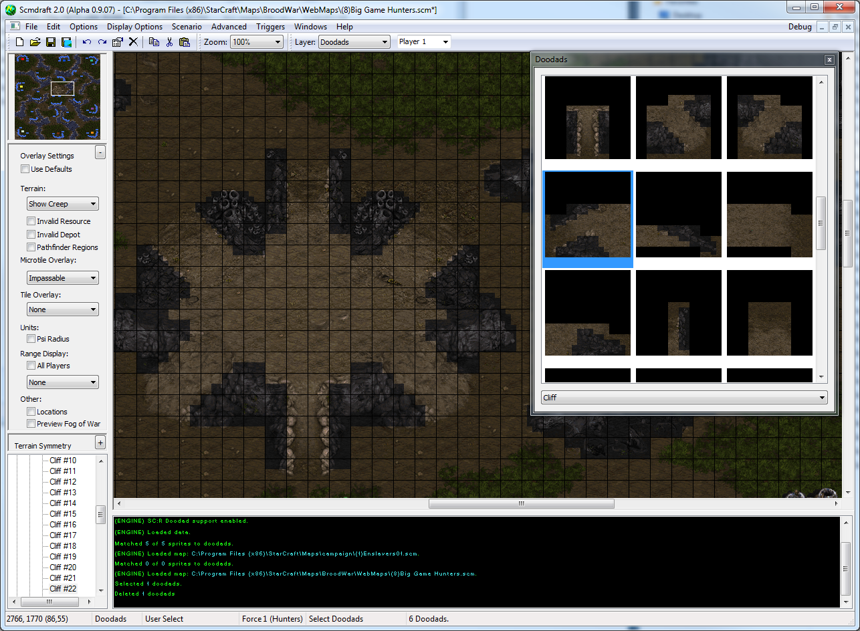The height and width of the screenshot is (631, 860).
Task: Collapse Overlay Settings with minus button
Action: [100, 152]
